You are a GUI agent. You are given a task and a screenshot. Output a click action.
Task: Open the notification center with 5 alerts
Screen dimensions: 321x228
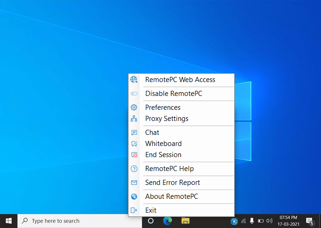[x=309, y=221]
